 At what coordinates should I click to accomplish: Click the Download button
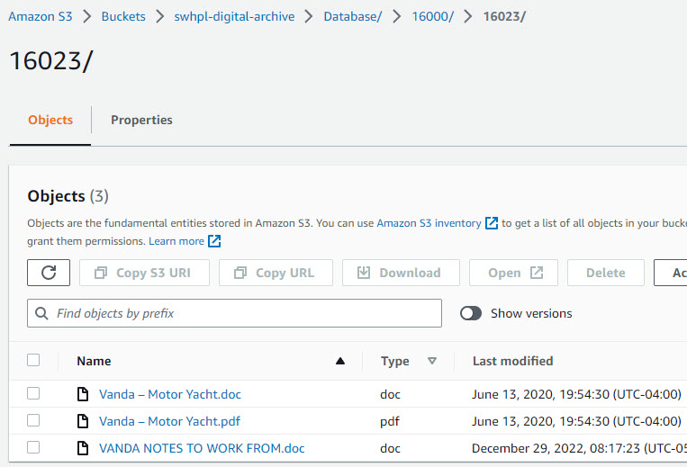pos(401,273)
